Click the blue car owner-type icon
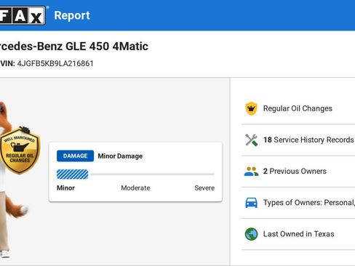The image size is (355, 266). (x=251, y=203)
